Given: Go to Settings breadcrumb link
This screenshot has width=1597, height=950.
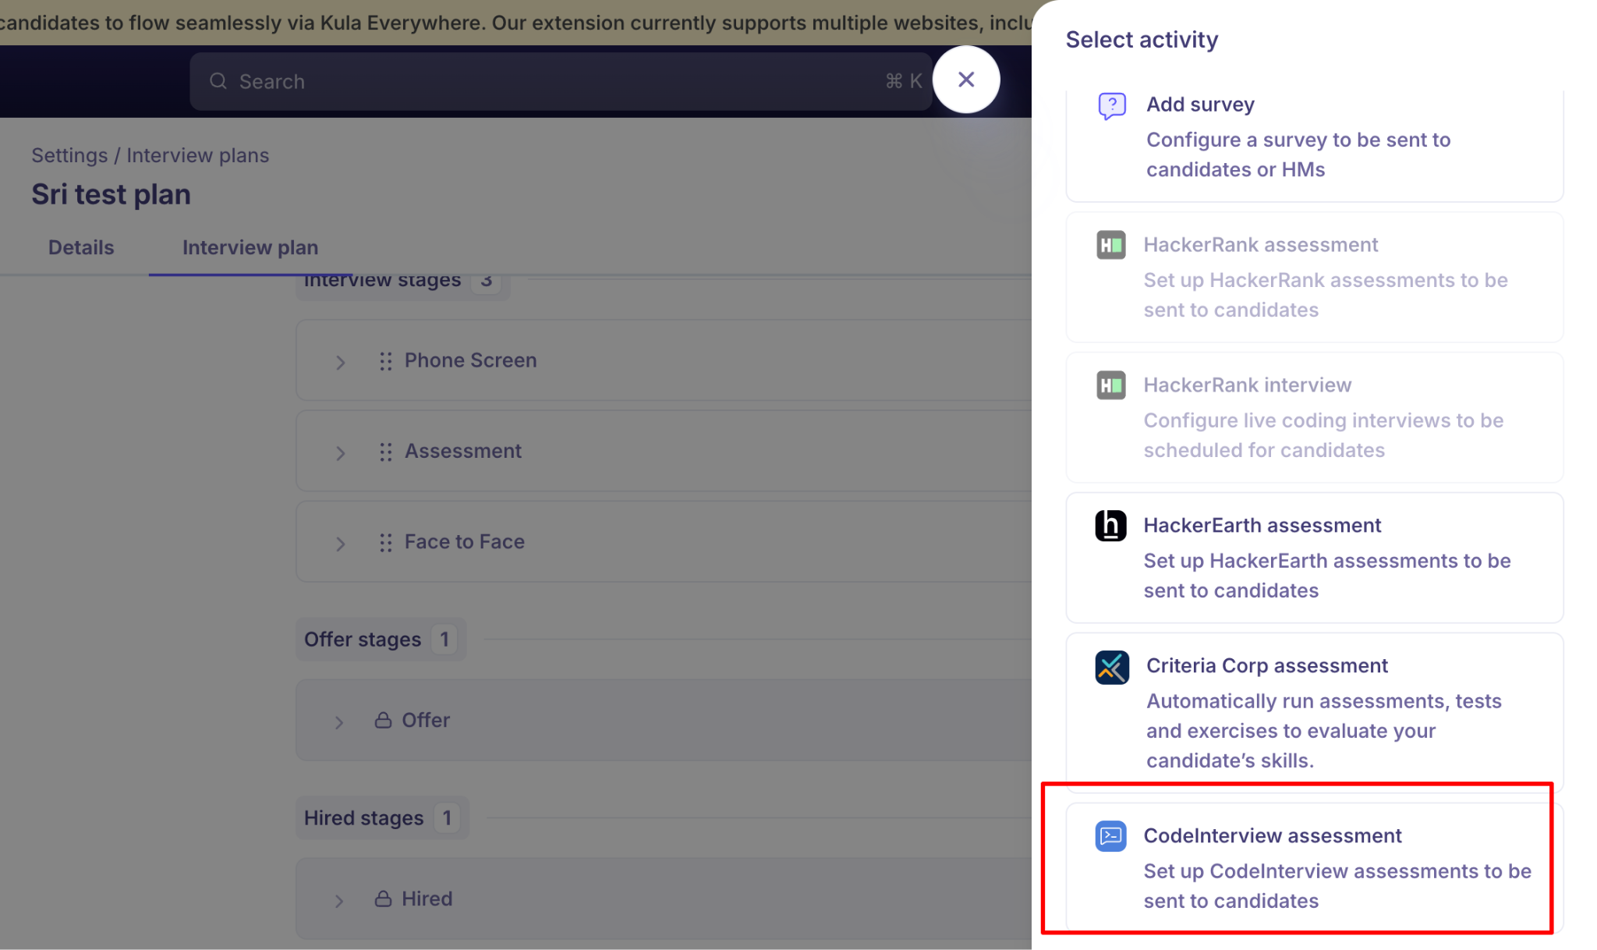Looking at the screenshot, I should (69, 155).
